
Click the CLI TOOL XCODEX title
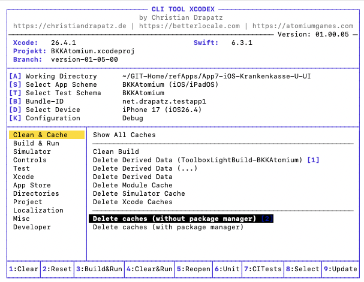coord(183,9)
